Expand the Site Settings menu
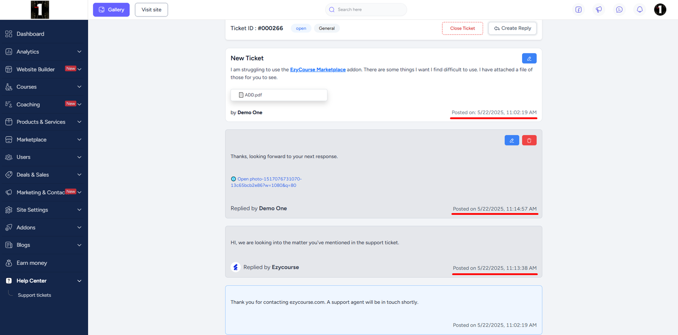 (x=44, y=210)
